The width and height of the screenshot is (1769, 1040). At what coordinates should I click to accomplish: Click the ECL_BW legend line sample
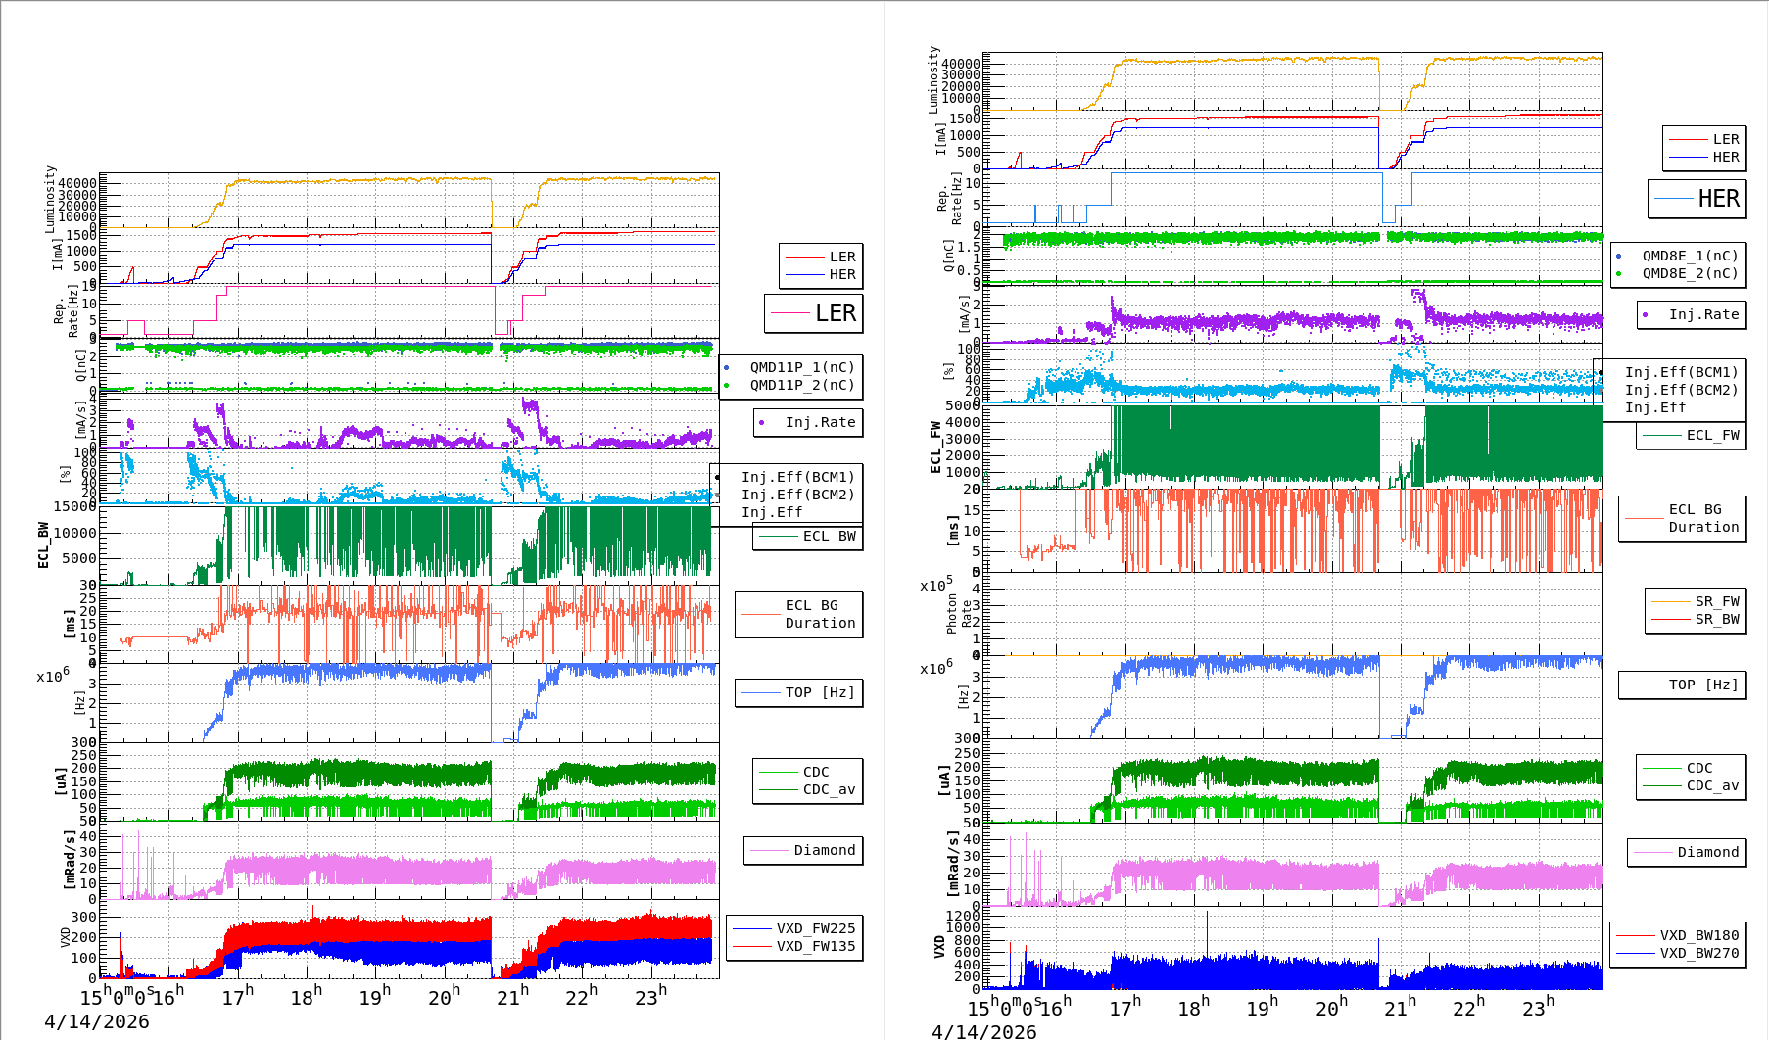pyautogui.click(x=779, y=537)
